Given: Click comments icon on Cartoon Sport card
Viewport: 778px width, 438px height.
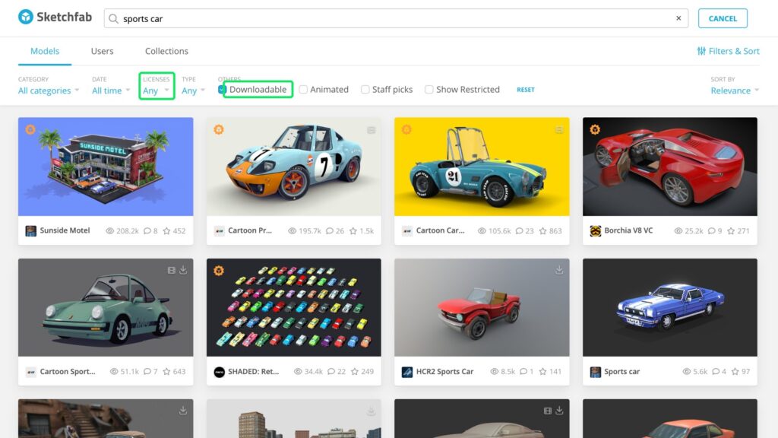Looking at the screenshot, I should coord(147,371).
